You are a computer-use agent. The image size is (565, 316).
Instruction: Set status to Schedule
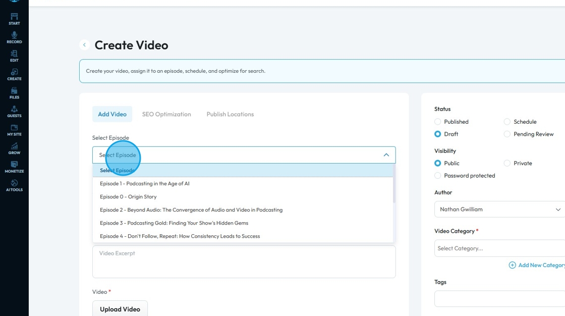click(507, 122)
